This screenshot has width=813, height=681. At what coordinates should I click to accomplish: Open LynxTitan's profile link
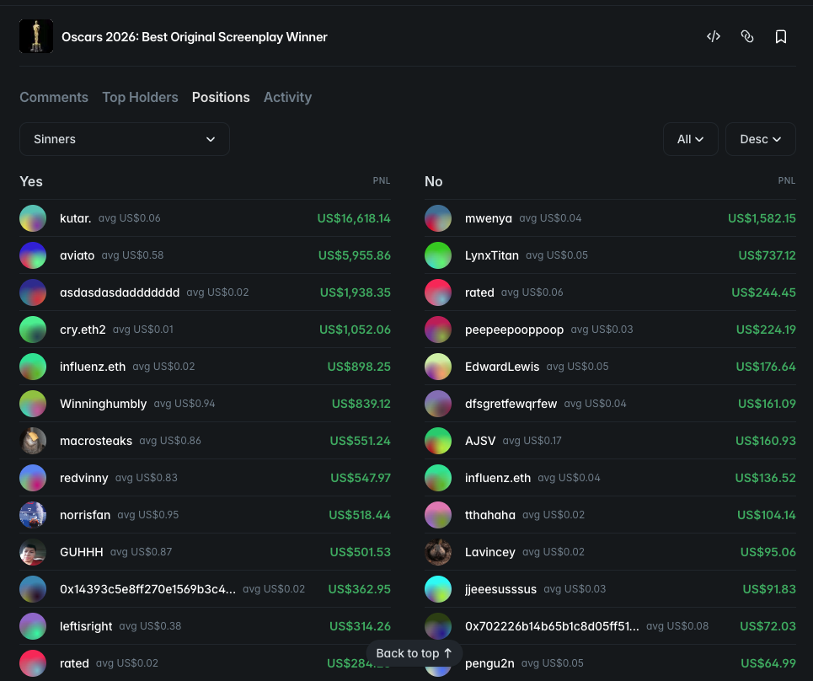coord(492,255)
